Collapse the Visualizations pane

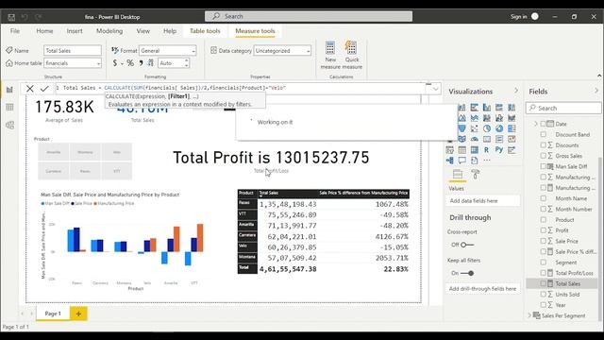[516, 91]
